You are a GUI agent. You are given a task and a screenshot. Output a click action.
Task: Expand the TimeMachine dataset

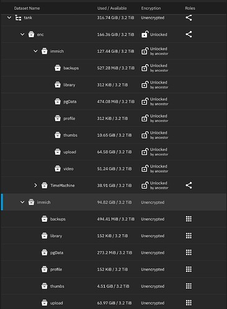tap(35, 185)
